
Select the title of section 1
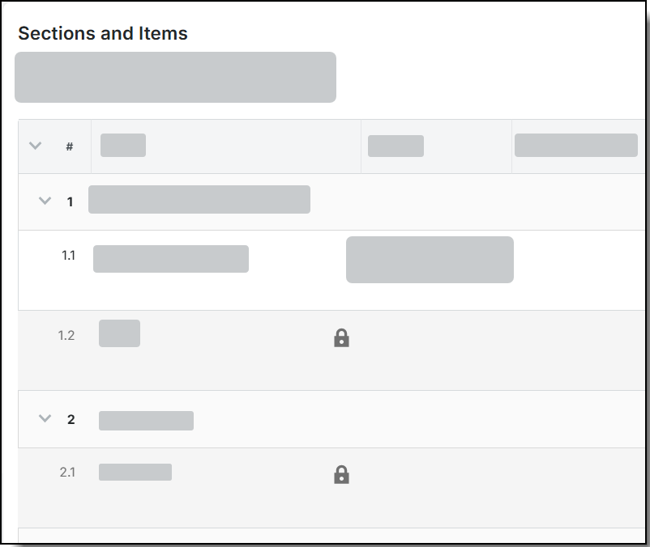pos(199,199)
